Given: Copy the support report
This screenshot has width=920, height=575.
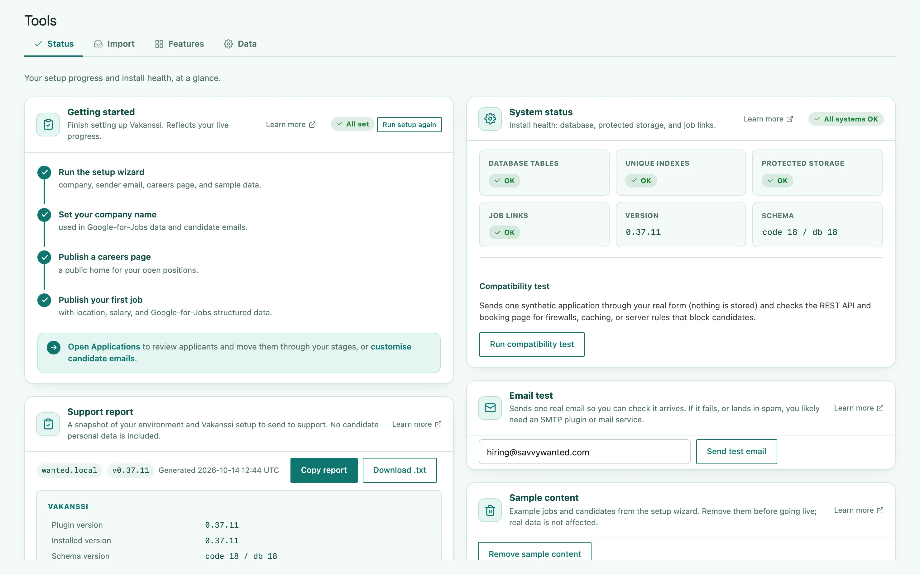Looking at the screenshot, I should 324,470.
